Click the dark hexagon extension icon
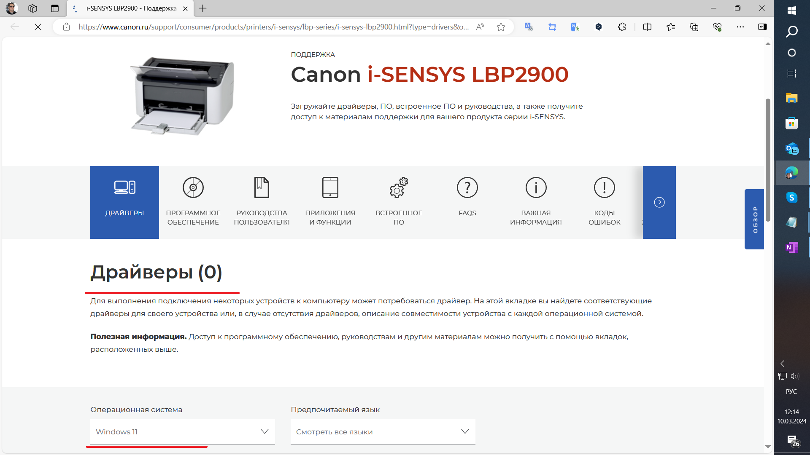 click(599, 27)
